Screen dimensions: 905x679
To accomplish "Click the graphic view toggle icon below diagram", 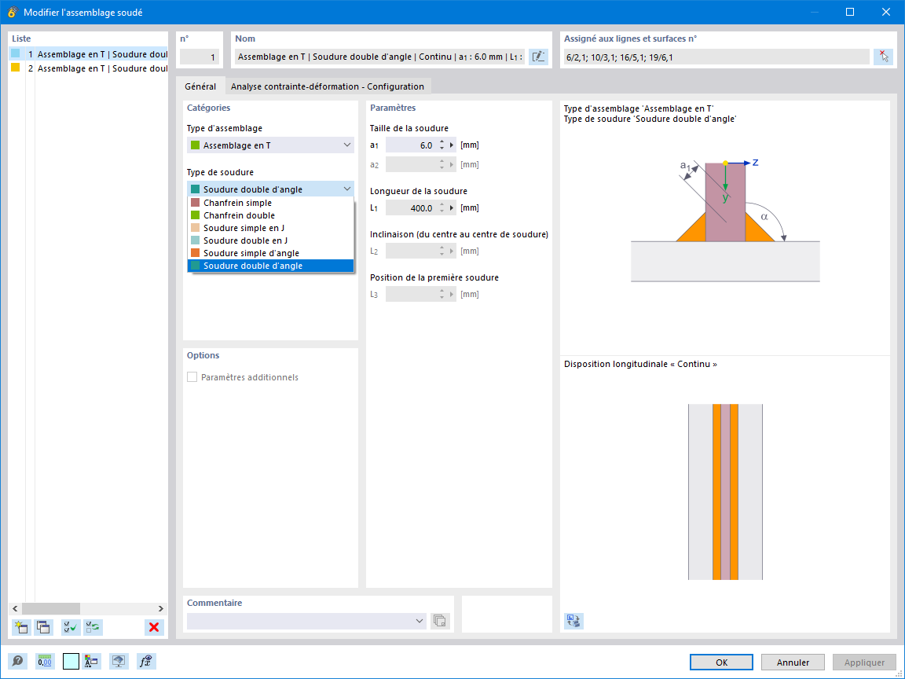I will pyautogui.click(x=573, y=621).
